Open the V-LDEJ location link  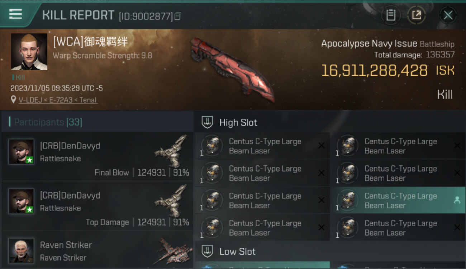pyautogui.click(x=58, y=100)
